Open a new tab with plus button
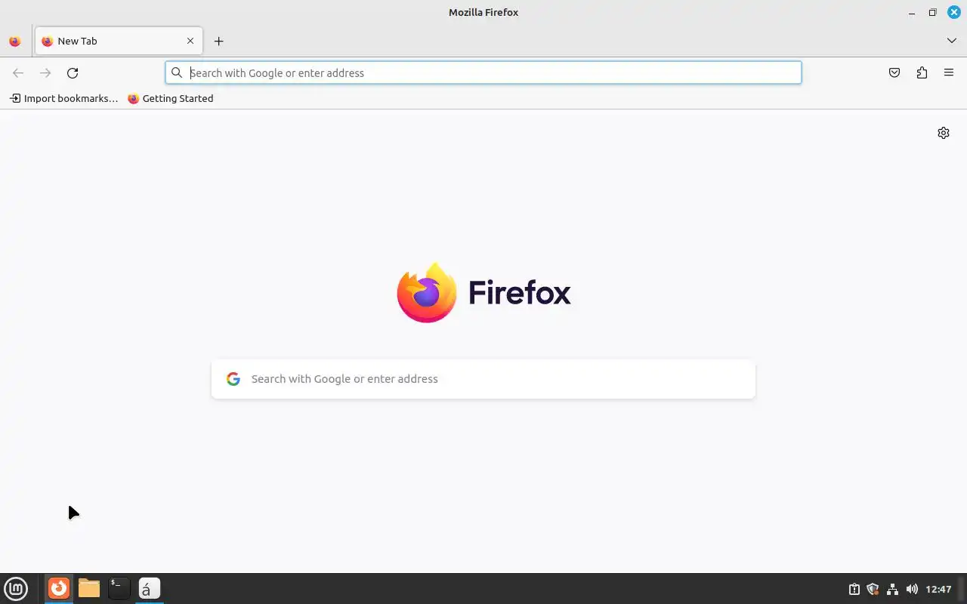967x604 pixels. (218, 42)
